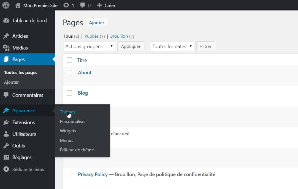Open the Outils menu label
The width and height of the screenshot is (298, 189).
click(19, 146)
